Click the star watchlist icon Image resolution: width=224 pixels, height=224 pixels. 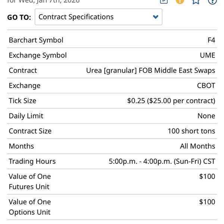pyautogui.click(x=196, y=1)
